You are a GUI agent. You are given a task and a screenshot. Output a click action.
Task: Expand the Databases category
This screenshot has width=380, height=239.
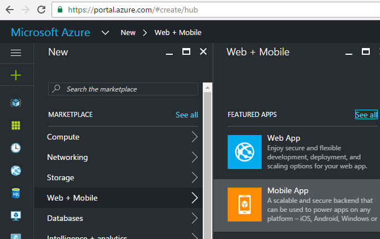pos(118,218)
